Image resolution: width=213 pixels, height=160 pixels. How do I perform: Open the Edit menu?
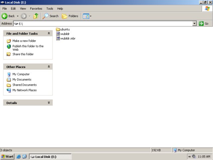[x=13, y=9]
